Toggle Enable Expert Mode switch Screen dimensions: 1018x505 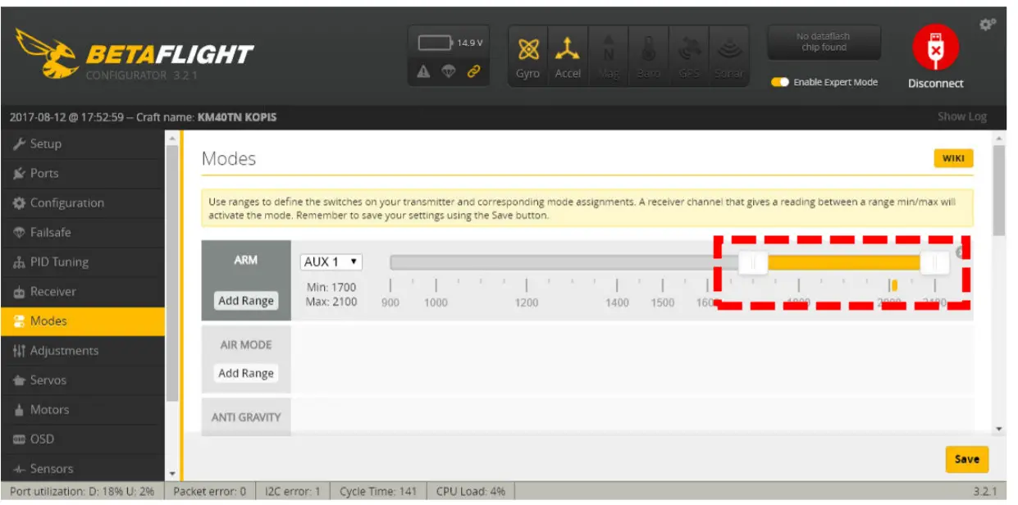coord(779,83)
